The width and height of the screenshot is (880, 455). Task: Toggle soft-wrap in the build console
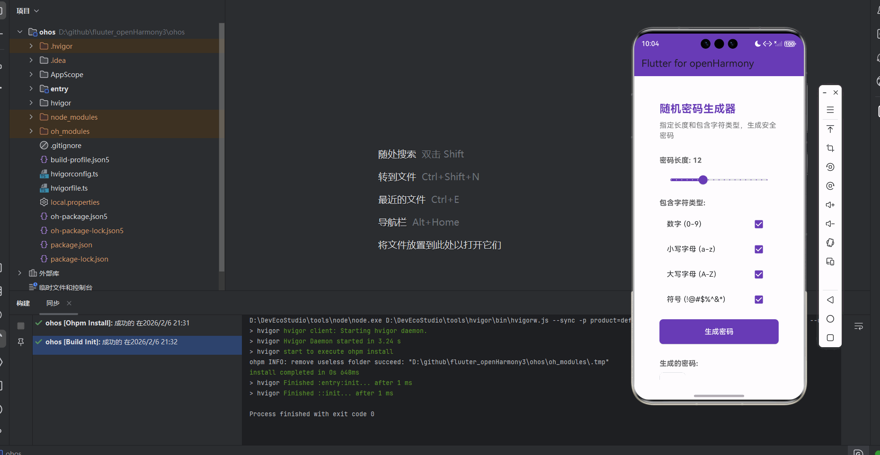click(858, 326)
